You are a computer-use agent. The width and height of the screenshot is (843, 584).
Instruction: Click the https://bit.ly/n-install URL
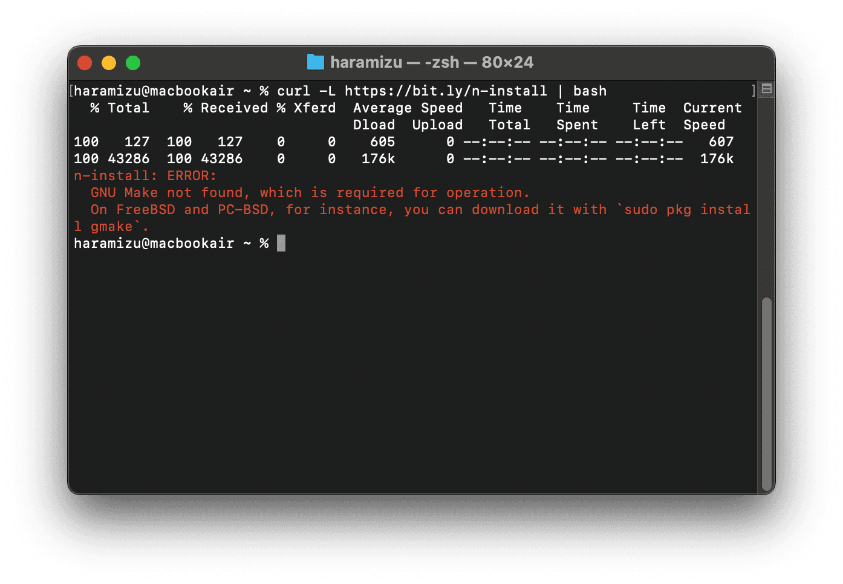446,91
